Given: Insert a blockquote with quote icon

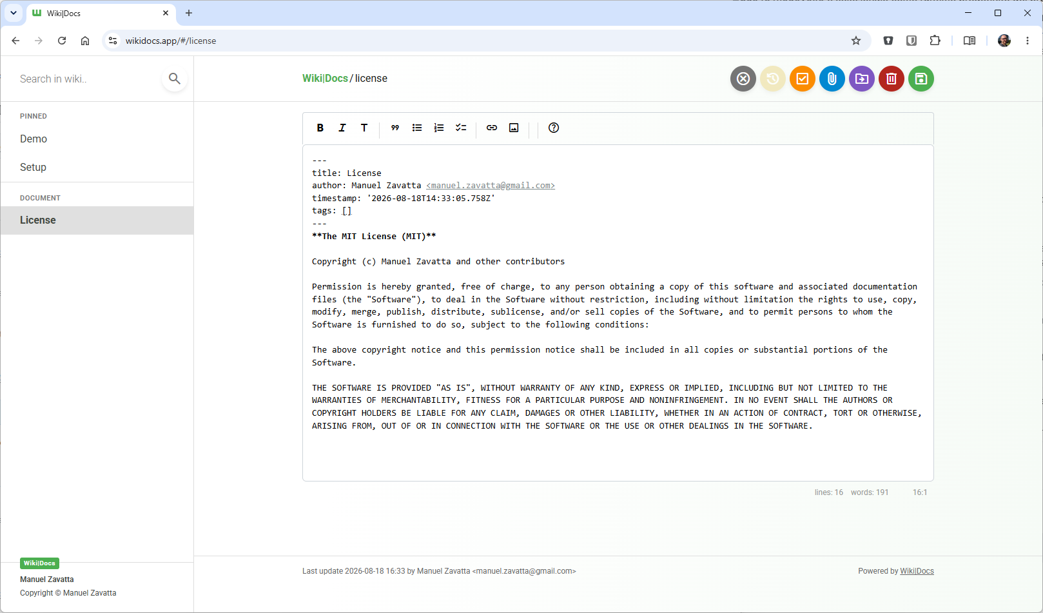Looking at the screenshot, I should [x=395, y=128].
